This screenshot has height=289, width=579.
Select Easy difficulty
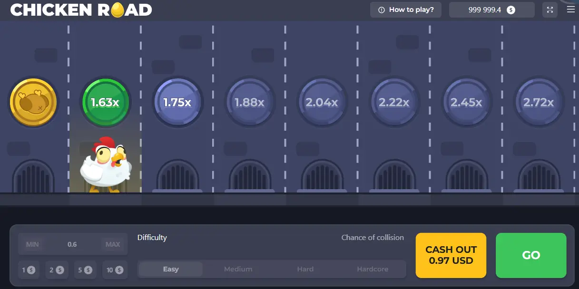coord(171,269)
